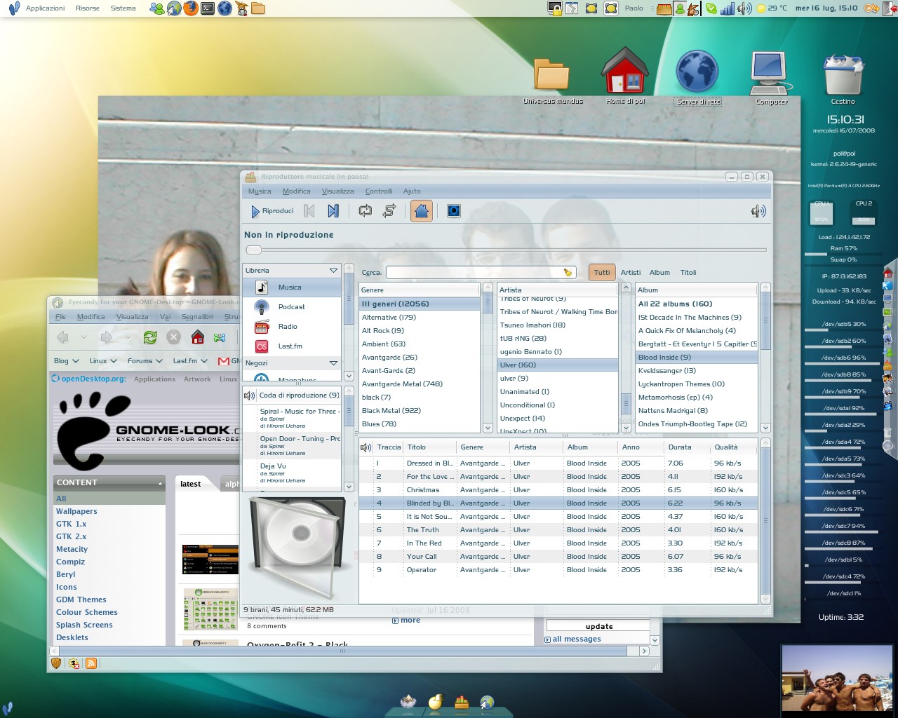This screenshot has width=898, height=718.
Task: Open the Musica menu
Action: tap(260, 191)
